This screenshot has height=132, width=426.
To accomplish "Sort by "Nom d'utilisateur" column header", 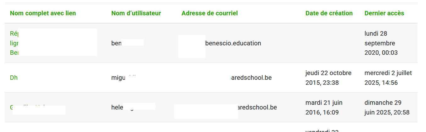I will click(x=136, y=13).
